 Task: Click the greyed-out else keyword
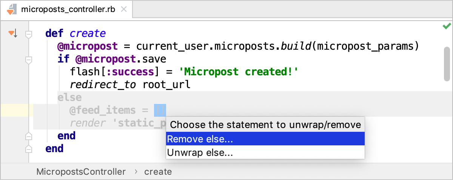69,98
